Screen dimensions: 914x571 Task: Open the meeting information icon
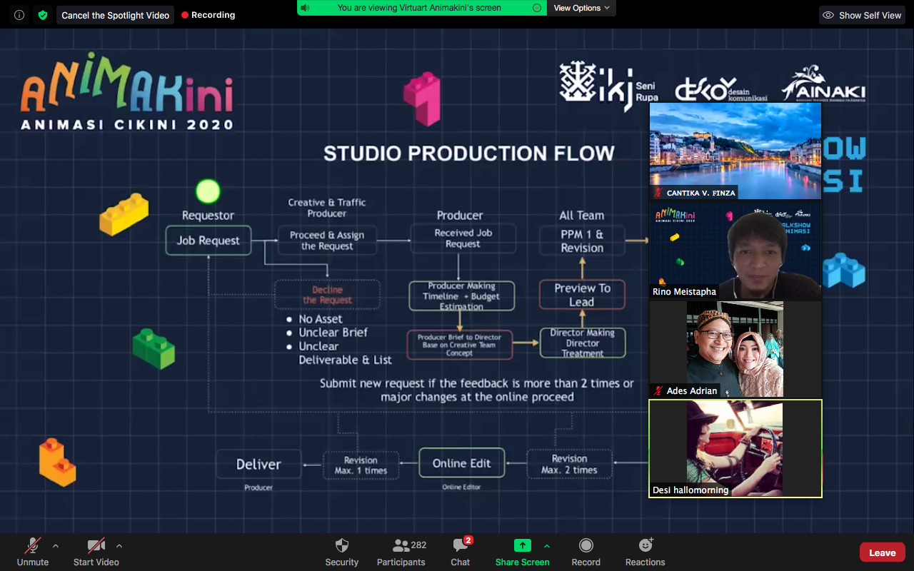pyautogui.click(x=19, y=15)
